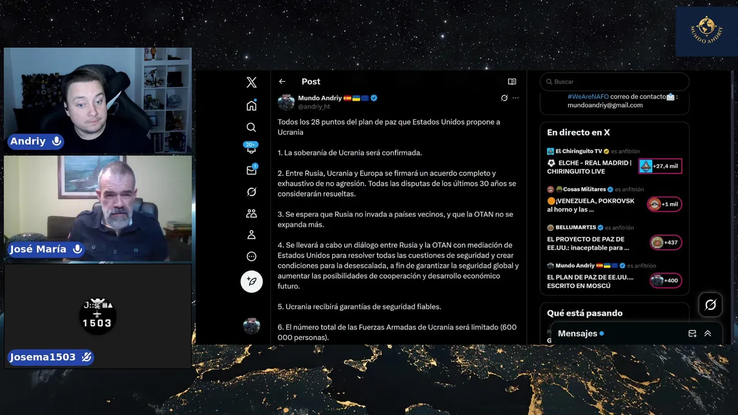Open the post's three-dot more menu

[x=515, y=98]
